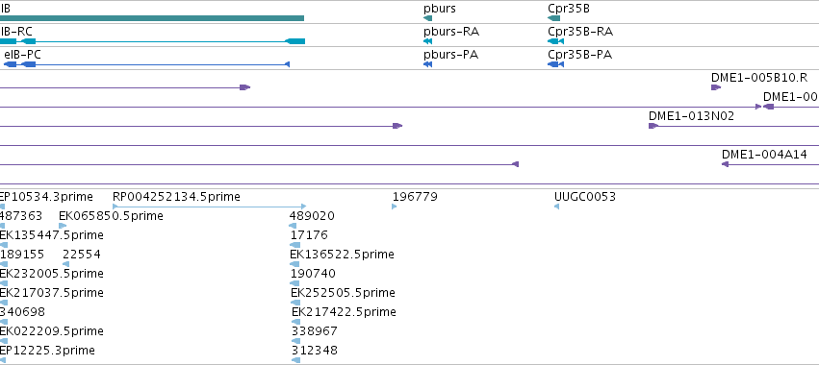Image resolution: width=819 pixels, height=365 pixels.
Task: Click the DME1-005B10.R purple arrow marker
Action: coord(716,87)
